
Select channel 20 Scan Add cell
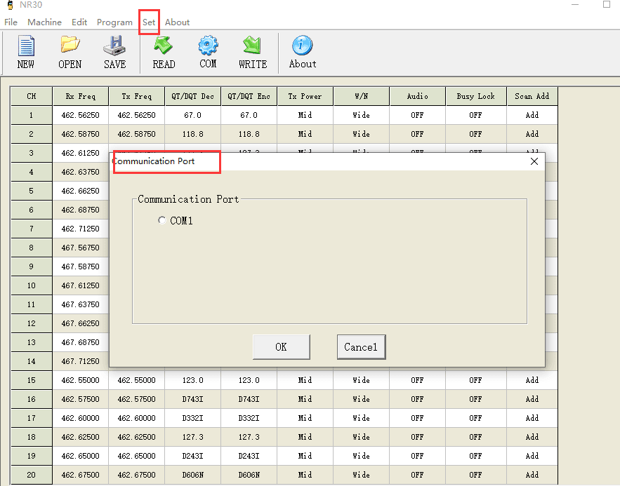532,475
